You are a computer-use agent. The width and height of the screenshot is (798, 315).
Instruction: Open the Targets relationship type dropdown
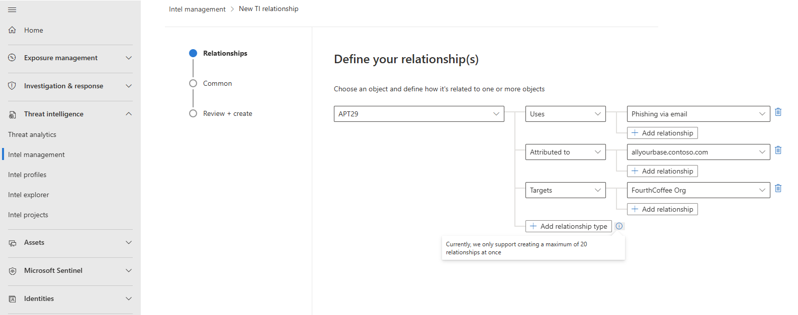(x=566, y=190)
